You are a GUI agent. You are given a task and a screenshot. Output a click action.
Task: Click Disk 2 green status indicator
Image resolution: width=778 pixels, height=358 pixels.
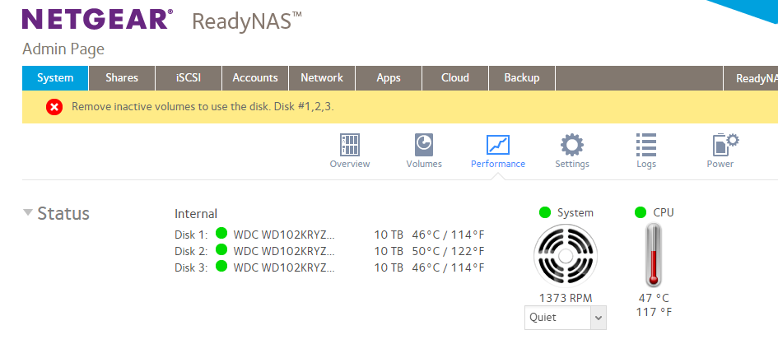(x=221, y=249)
